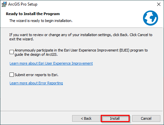Click the exit the wizard text line
The image size is (164, 125).
[x=21, y=39]
